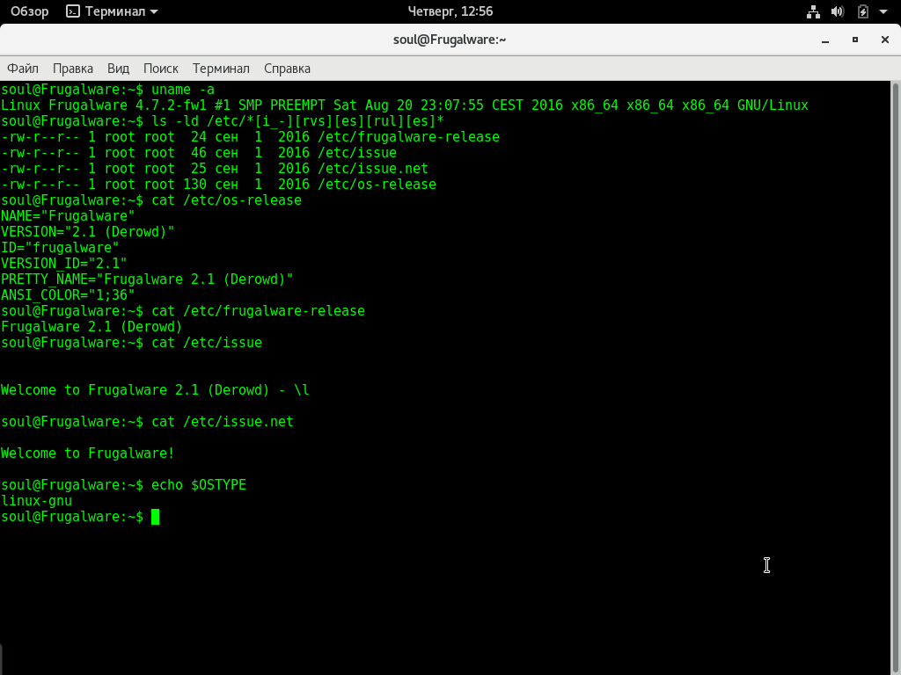
Task: Click the line VERSION="2.1 (Derowd)"
Action: coord(87,232)
